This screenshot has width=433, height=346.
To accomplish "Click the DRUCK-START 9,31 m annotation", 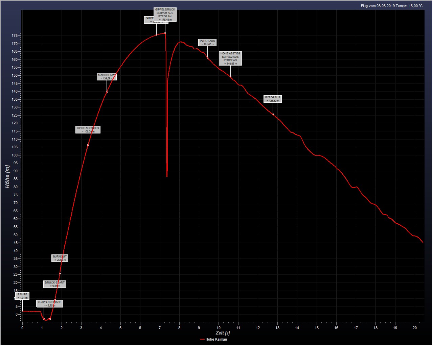I will click(x=55, y=284).
